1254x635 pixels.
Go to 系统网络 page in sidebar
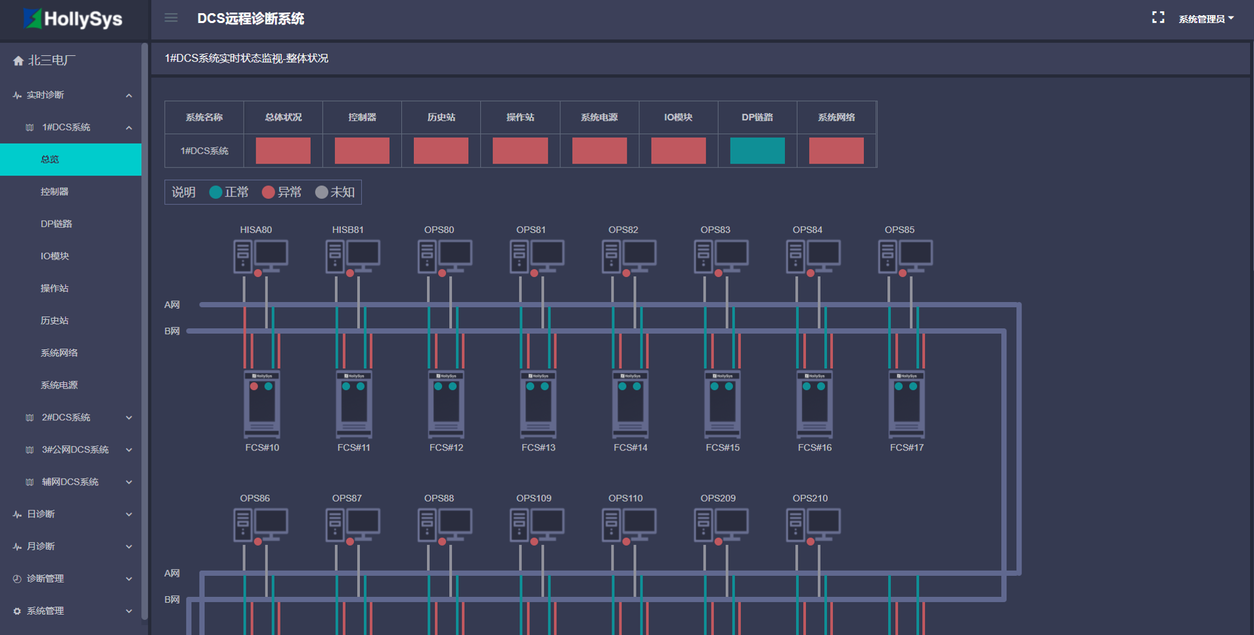point(59,353)
